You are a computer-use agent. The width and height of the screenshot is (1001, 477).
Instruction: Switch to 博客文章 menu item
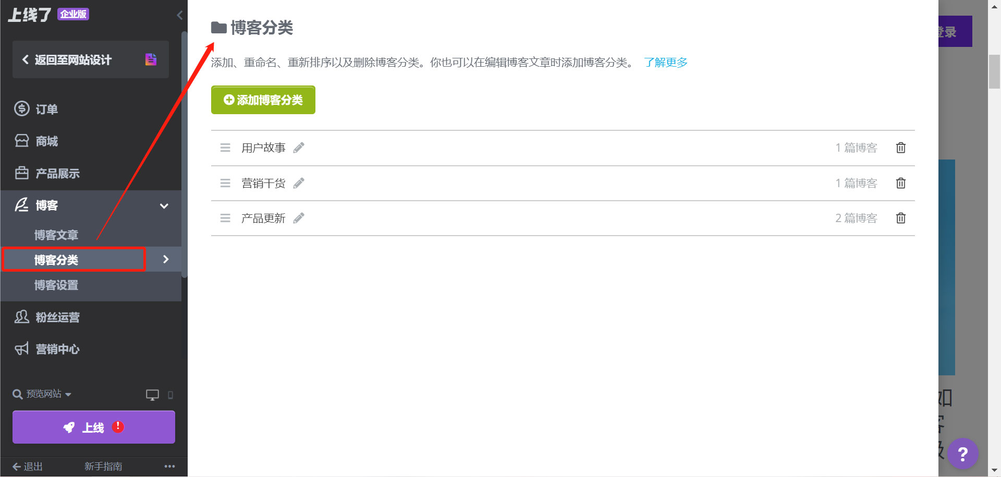coord(56,235)
